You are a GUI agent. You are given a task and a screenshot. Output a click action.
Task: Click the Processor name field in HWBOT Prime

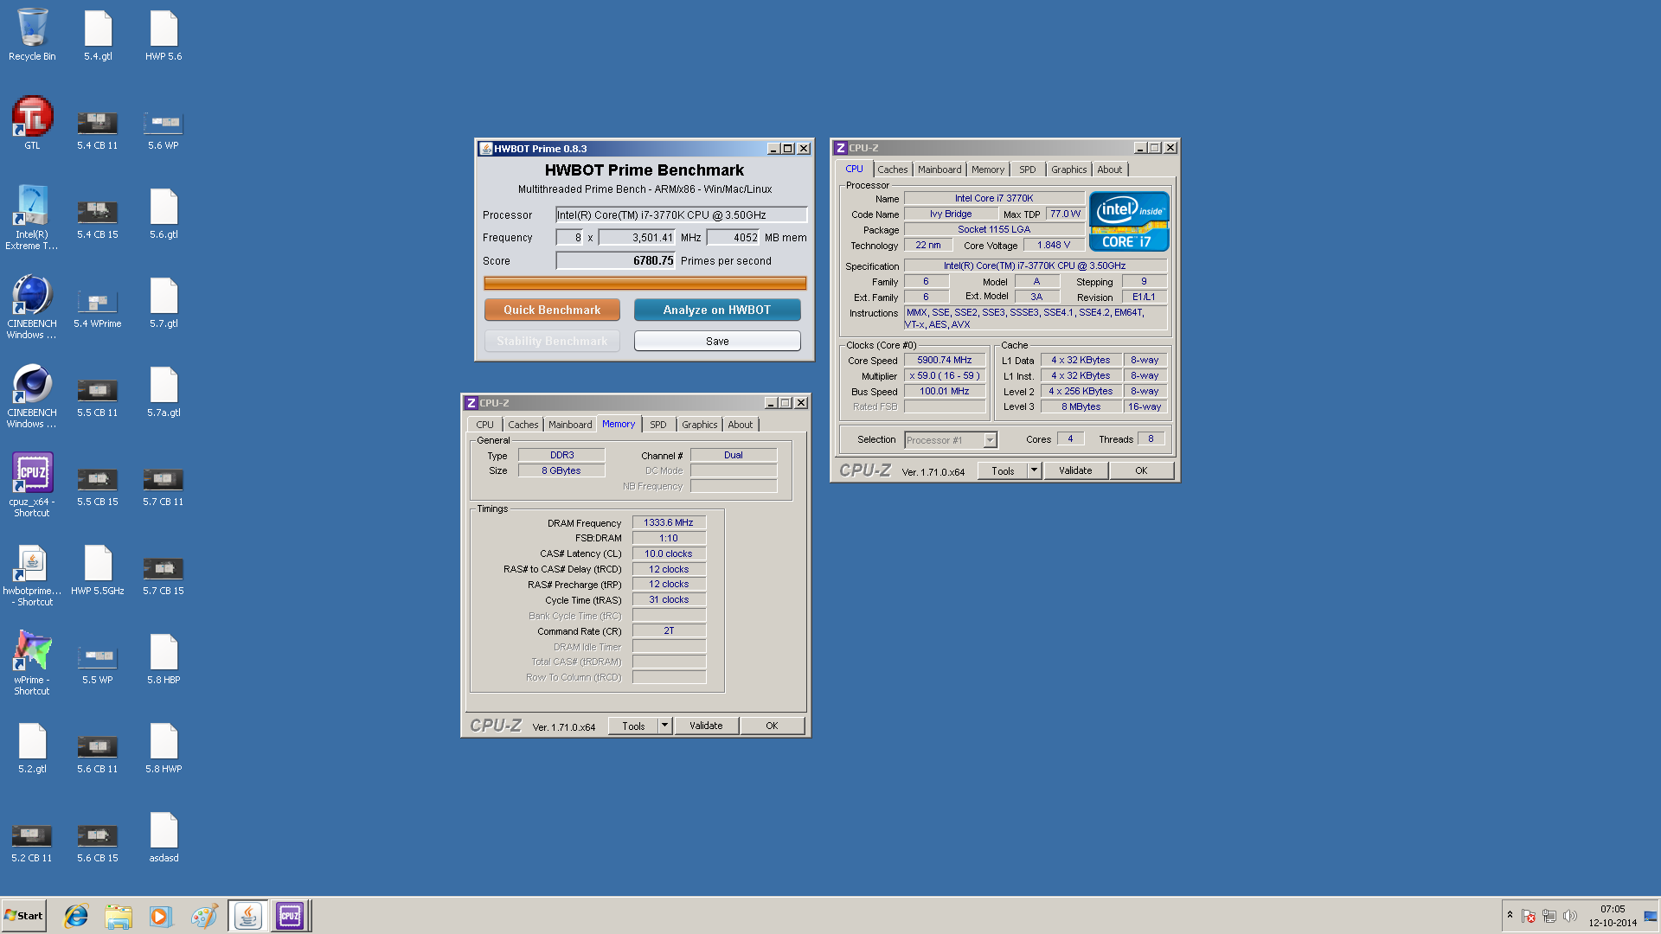point(681,214)
